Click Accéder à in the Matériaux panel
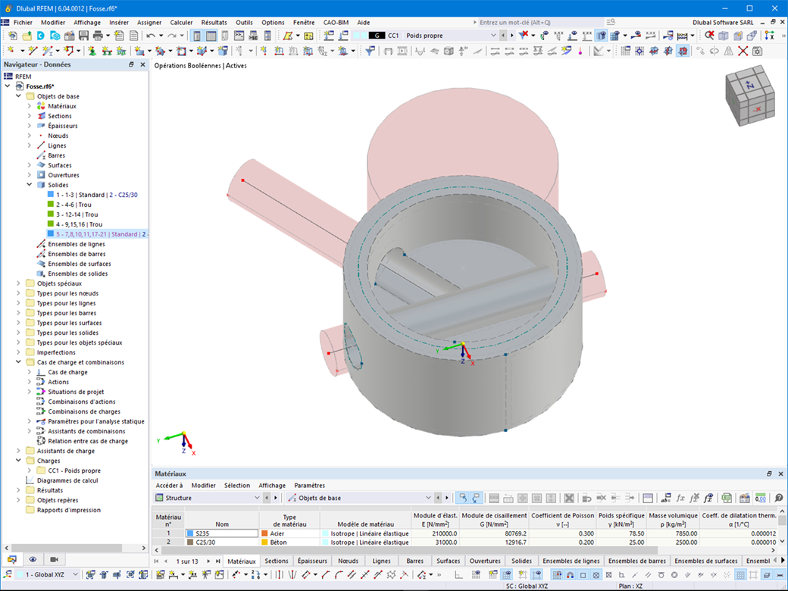Screen dimensions: 788x591 click(x=170, y=486)
